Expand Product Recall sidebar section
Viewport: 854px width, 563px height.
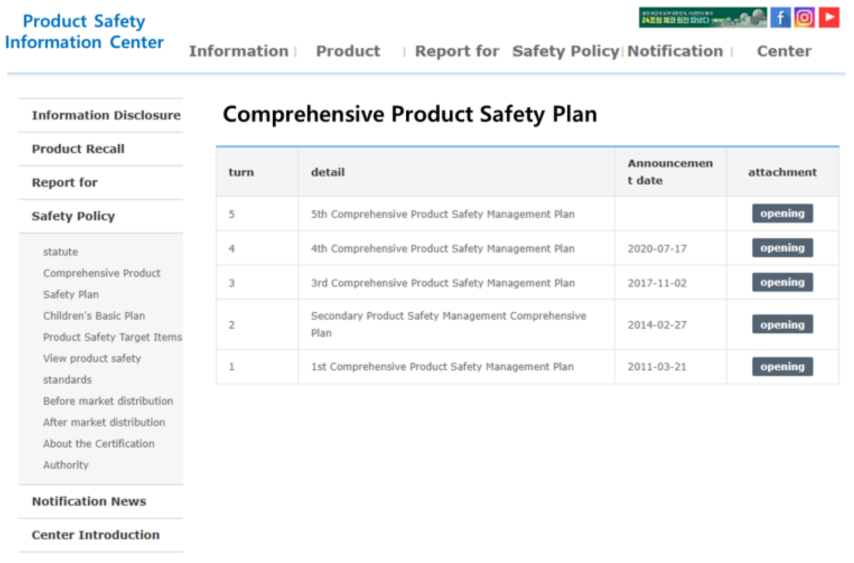point(78,149)
